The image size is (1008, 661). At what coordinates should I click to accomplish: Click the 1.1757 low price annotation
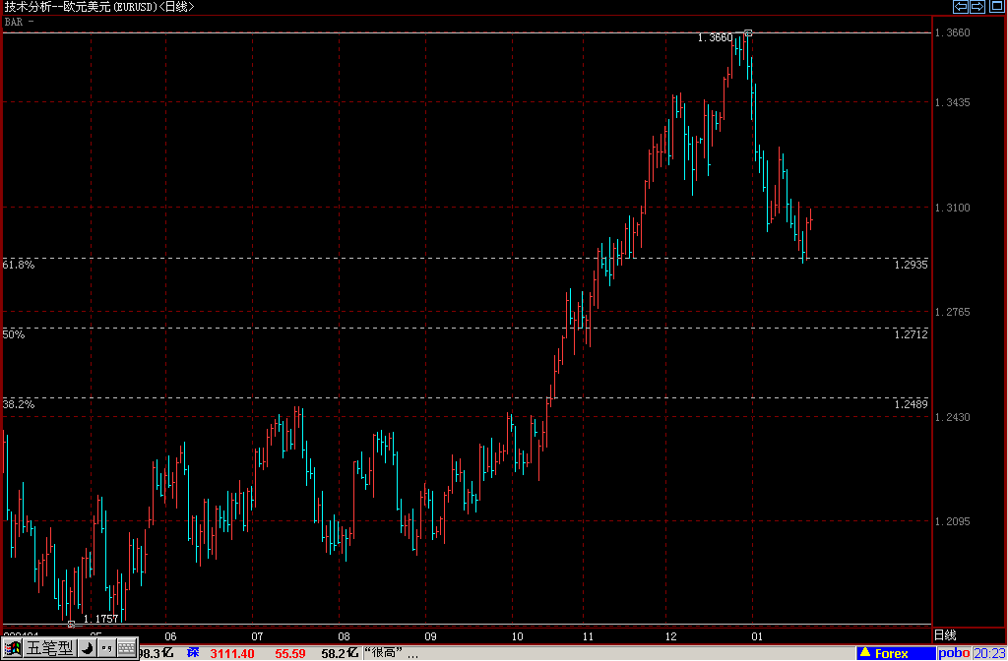101,619
